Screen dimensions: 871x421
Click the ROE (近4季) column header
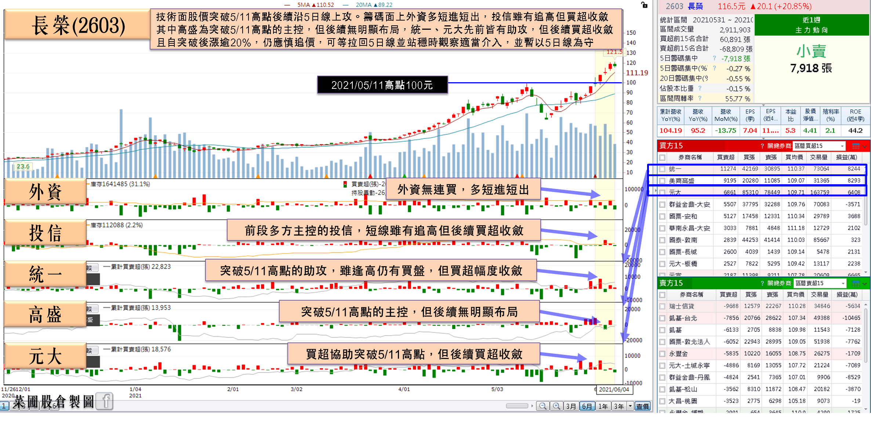(x=855, y=115)
